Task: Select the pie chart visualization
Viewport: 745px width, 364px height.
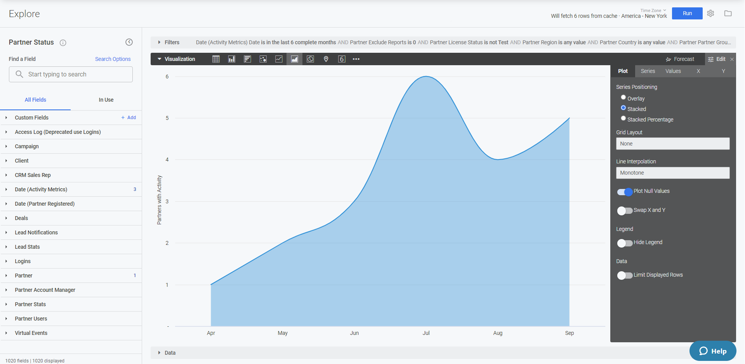Action: tap(310, 59)
